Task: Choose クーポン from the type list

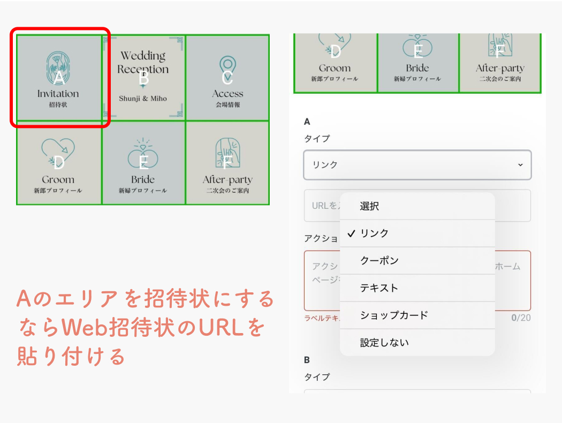Action: (379, 261)
